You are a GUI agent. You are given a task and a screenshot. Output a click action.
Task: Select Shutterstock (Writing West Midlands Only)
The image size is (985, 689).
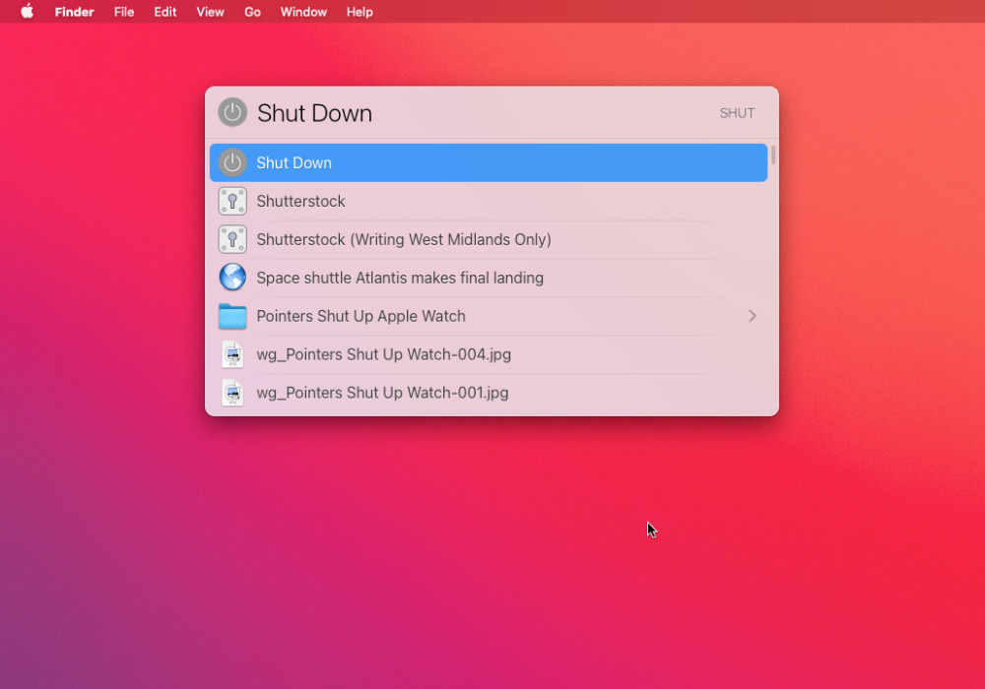(x=489, y=240)
